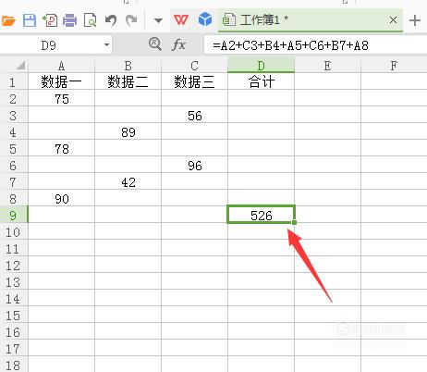
Task: Click the blue cube icon
Action: (205, 19)
